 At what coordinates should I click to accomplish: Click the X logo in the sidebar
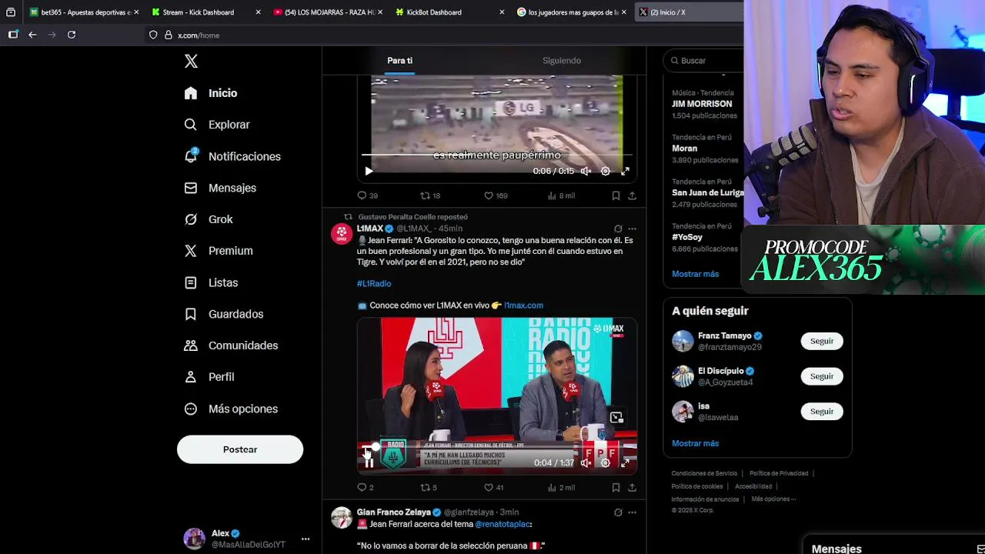[192, 62]
